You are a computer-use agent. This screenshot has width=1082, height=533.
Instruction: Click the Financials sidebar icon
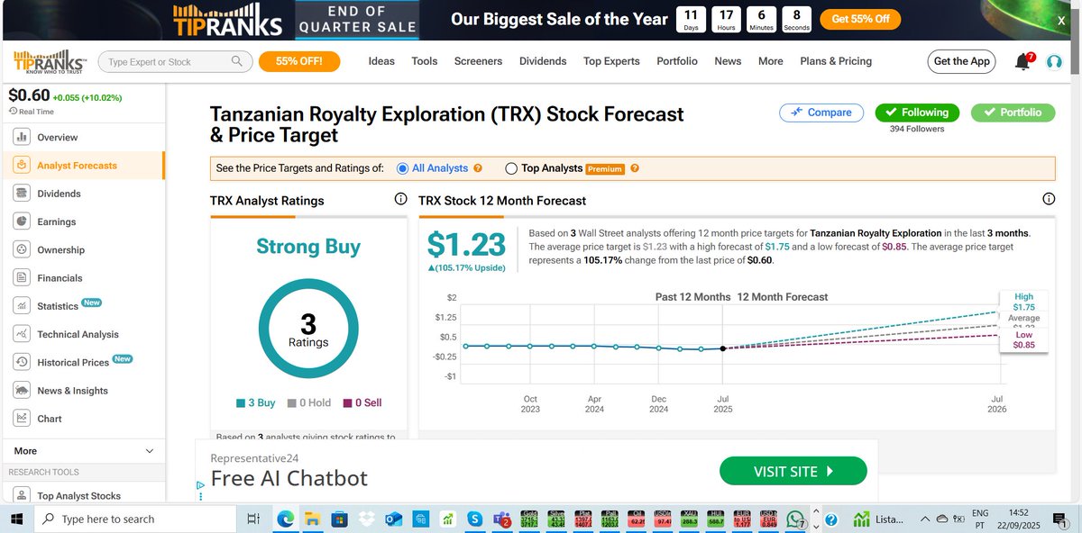tap(22, 277)
